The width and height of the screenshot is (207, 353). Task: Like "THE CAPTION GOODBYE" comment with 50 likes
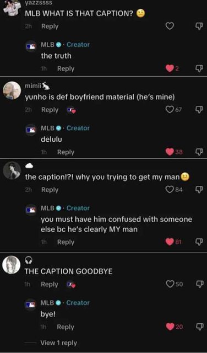pos(170,284)
